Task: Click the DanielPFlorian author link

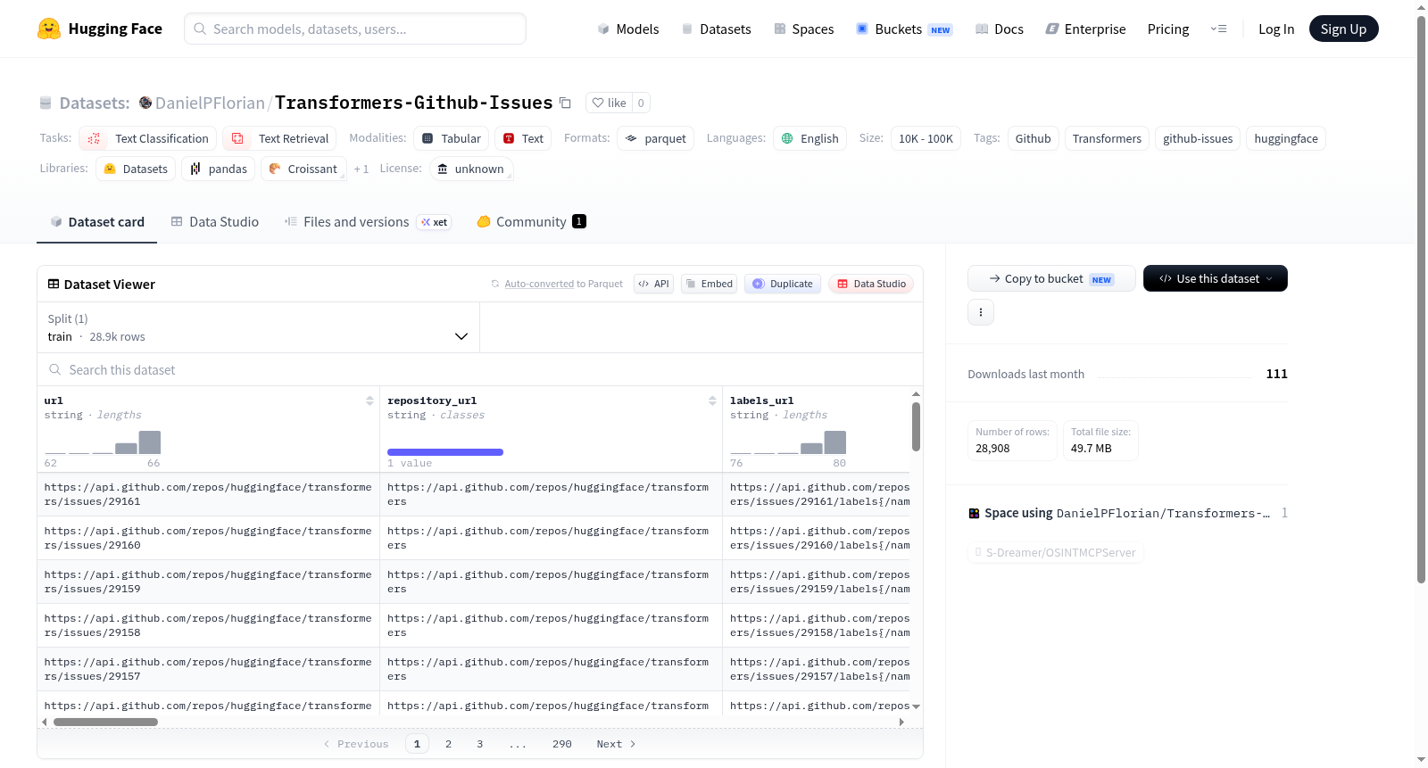Action: click(210, 103)
